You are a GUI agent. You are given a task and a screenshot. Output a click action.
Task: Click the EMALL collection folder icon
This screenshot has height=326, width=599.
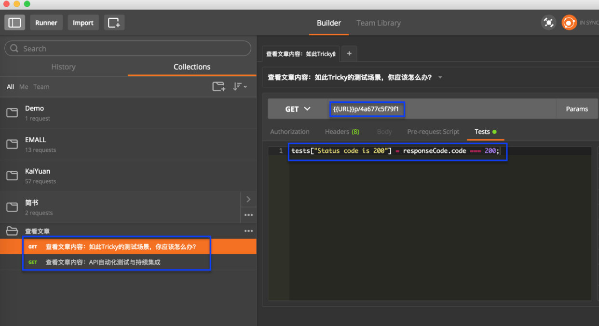(12, 144)
